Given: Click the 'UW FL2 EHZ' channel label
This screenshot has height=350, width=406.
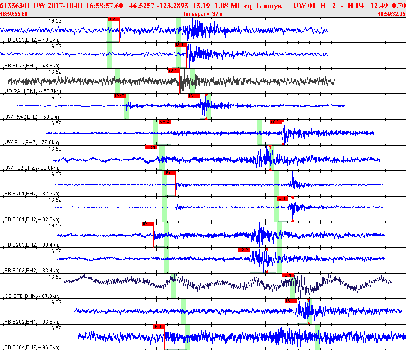Looking at the screenshot, I should (x=31, y=168).
